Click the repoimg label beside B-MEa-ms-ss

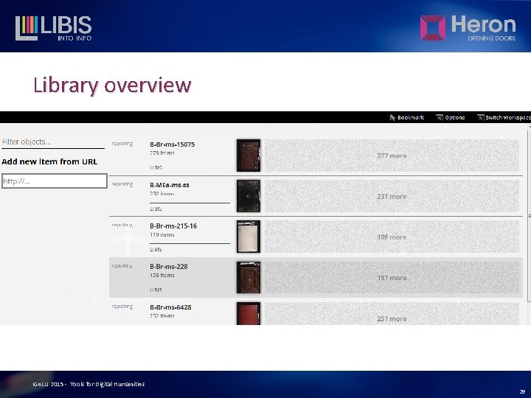122,184
